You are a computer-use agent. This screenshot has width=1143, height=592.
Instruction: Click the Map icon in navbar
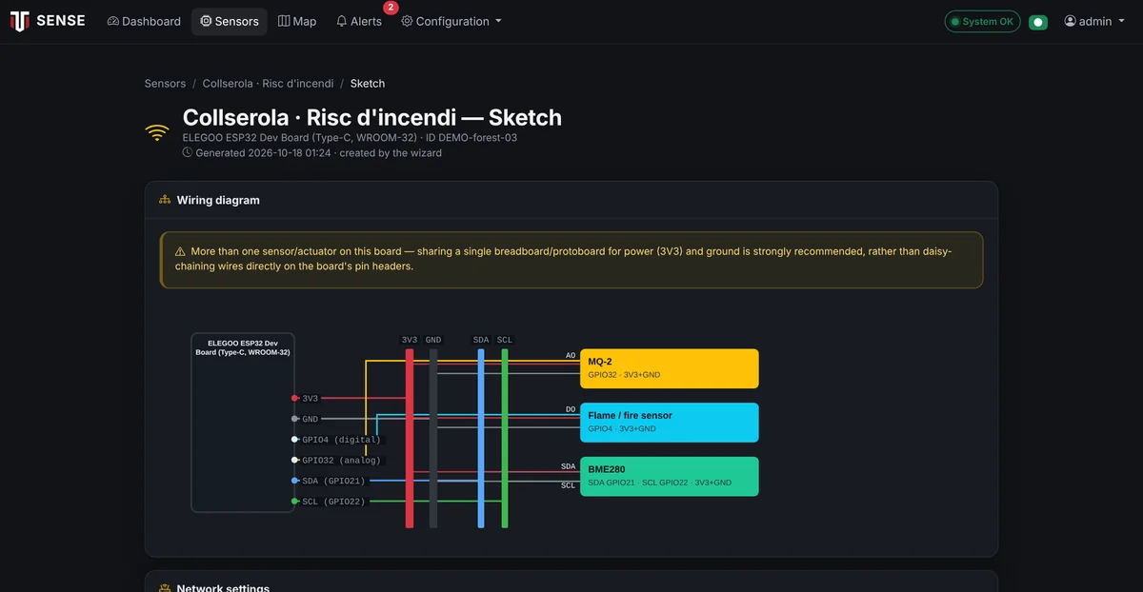tap(284, 21)
